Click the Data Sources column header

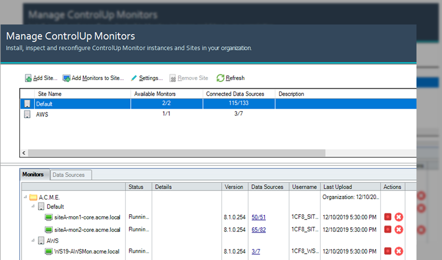coord(268,187)
